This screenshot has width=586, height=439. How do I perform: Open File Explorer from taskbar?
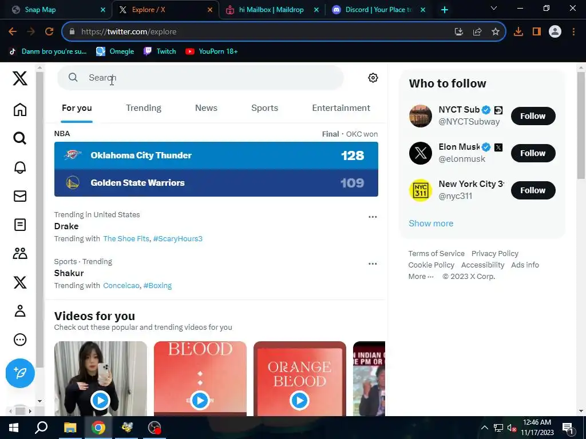(x=70, y=428)
